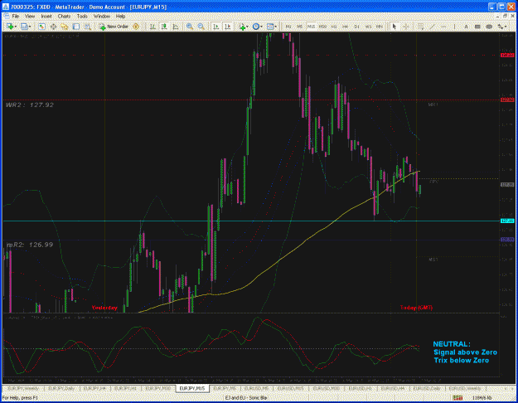
Task: Open the Insert menu
Action: (x=46, y=17)
